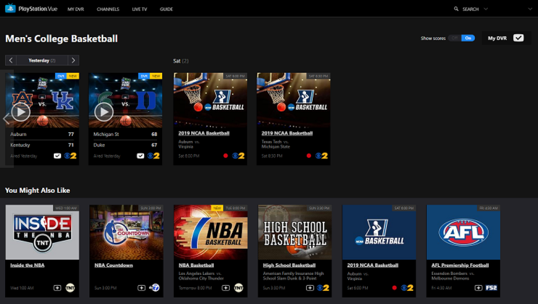
Task: Click CBS 2 logo on High School Basketball
Action: click(x=323, y=288)
